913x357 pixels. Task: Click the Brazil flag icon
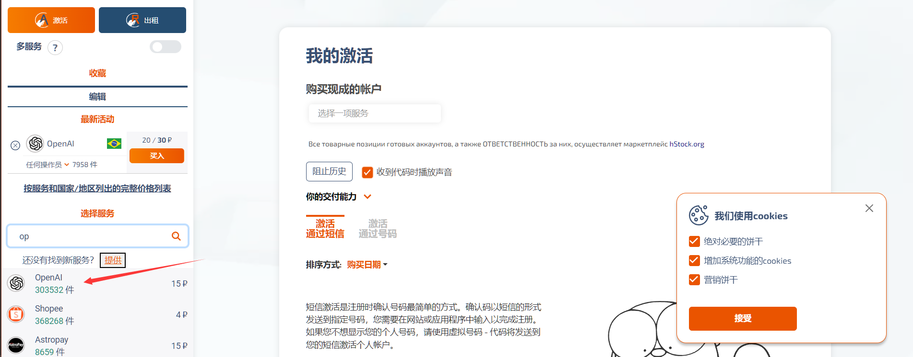coord(114,144)
